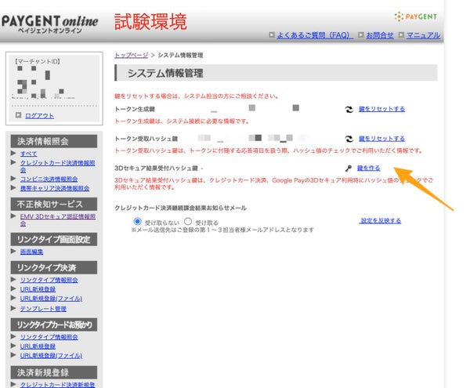
Task: Click the square icon beside マニュアル
Action: pos(401,34)
